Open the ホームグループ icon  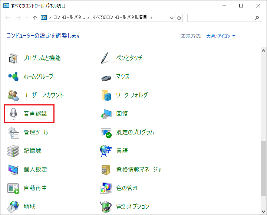pyautogui.click(x=14, y=76)
